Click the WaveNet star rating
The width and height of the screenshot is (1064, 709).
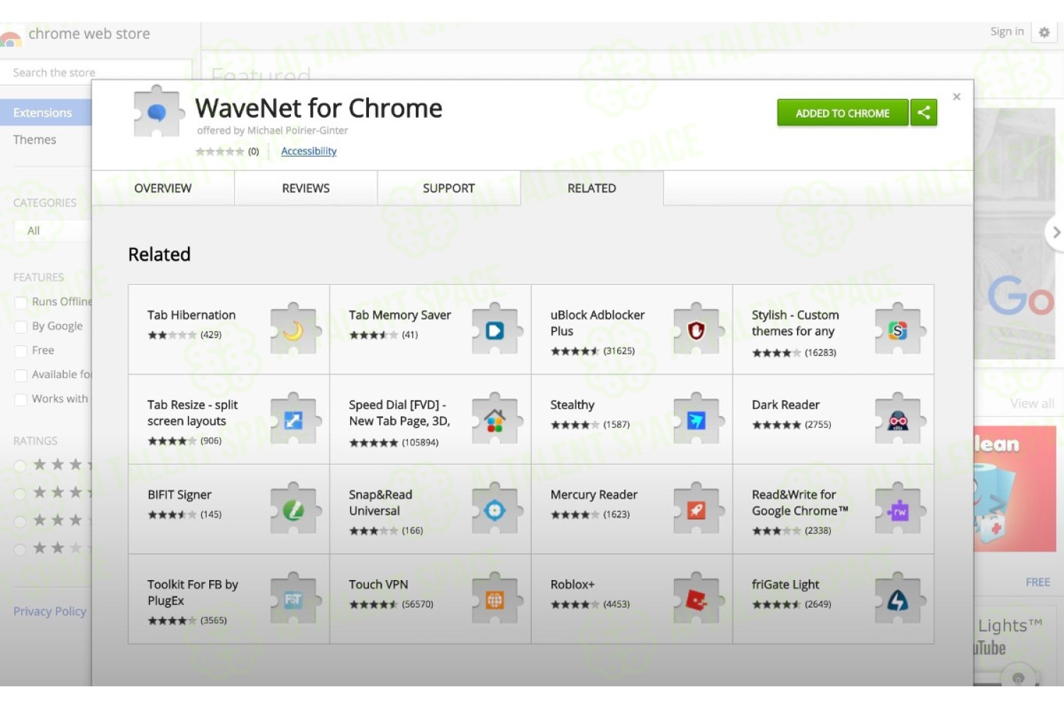point(220,152)
